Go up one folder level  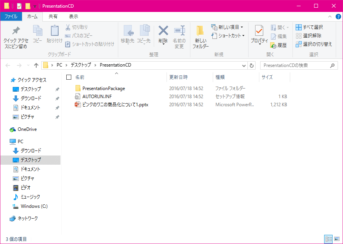point(36,65)
